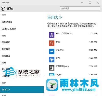
Task: Open the 显示 settings page
Action: [x=4, y=16]
